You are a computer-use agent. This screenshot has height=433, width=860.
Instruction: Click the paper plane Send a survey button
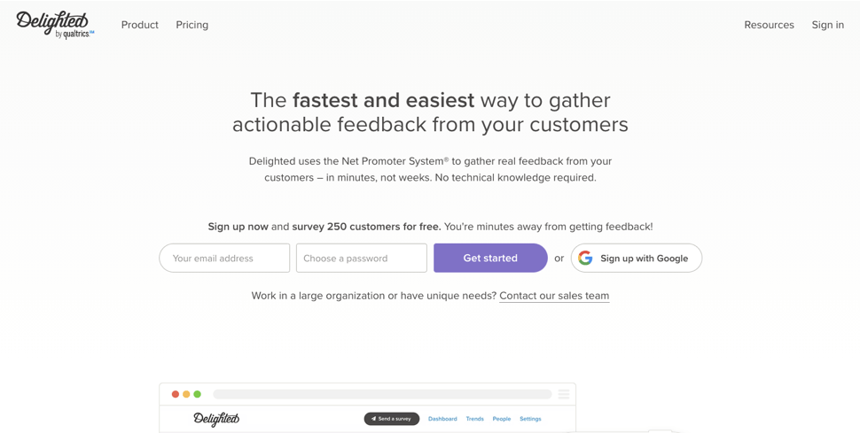tap(392, 419)
